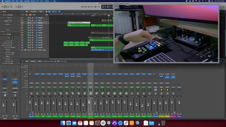
Task: Click the Setting button on highlighted mixer strip
Action: click(90, 66)
